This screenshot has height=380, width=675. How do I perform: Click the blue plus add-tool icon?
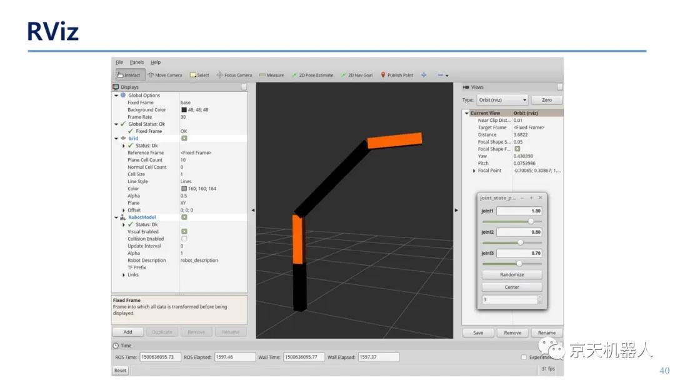tap(424, 75)
